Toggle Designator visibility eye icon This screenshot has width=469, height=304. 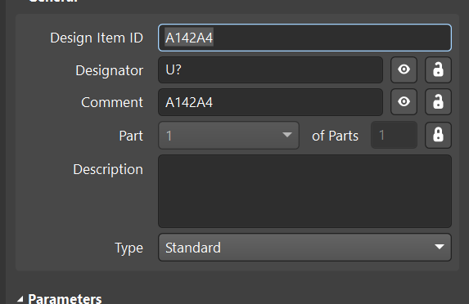tap(404, 70)
